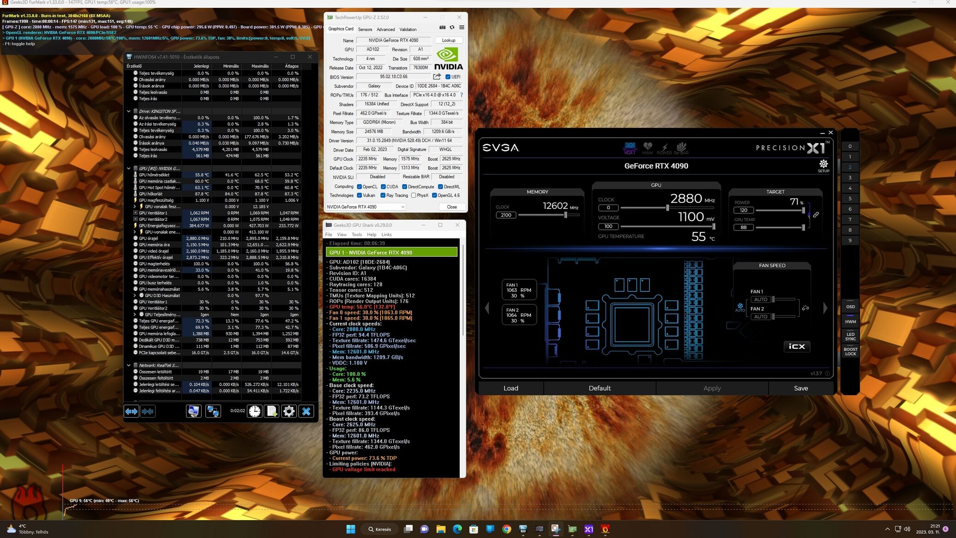Click the memory clock slider handle

(x=565, y=215)
